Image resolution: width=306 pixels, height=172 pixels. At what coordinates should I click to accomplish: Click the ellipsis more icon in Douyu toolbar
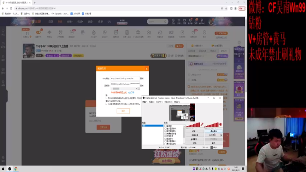click(x=204, y=32)
